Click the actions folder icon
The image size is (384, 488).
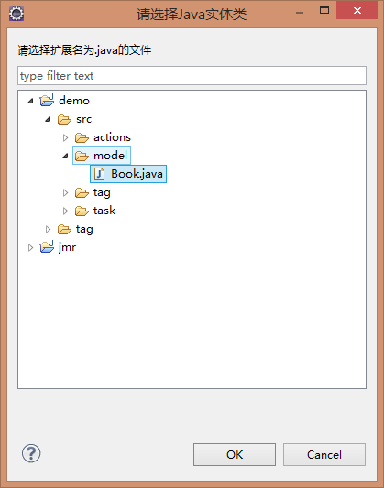(x=82, y=137)
